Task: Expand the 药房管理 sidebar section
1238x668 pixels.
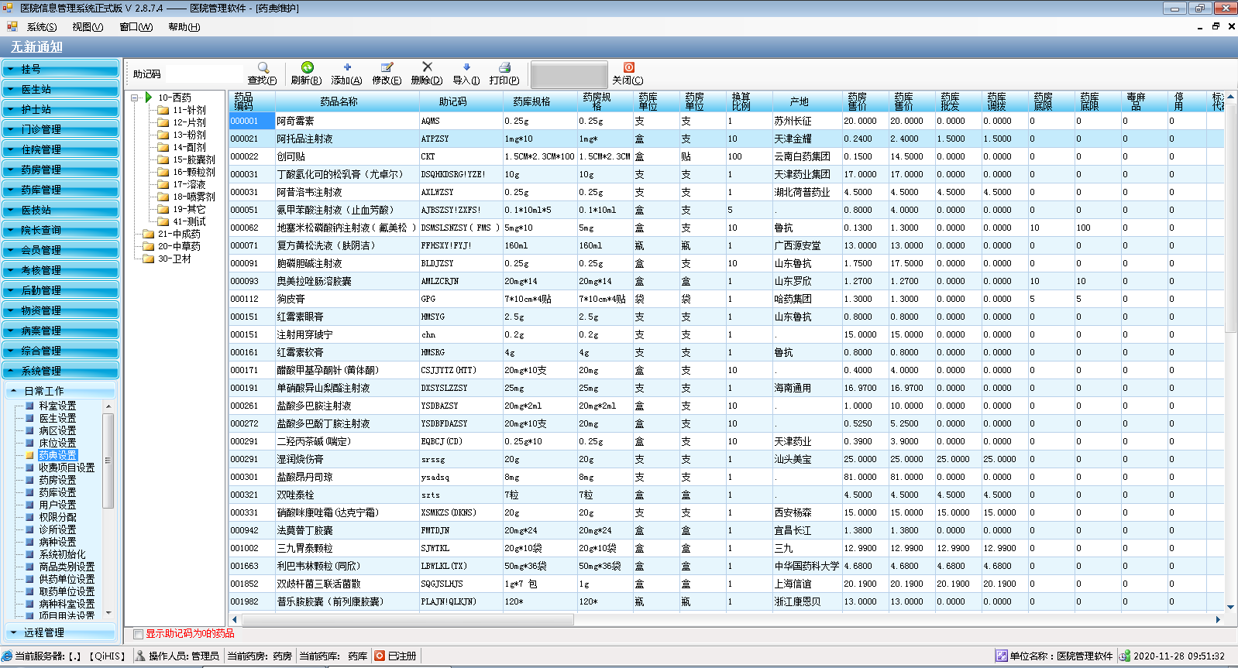Action: (x=60, y=170)
